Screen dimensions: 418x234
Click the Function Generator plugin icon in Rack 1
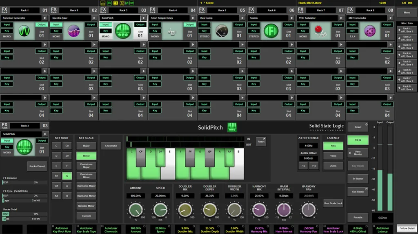click(24, 31)
